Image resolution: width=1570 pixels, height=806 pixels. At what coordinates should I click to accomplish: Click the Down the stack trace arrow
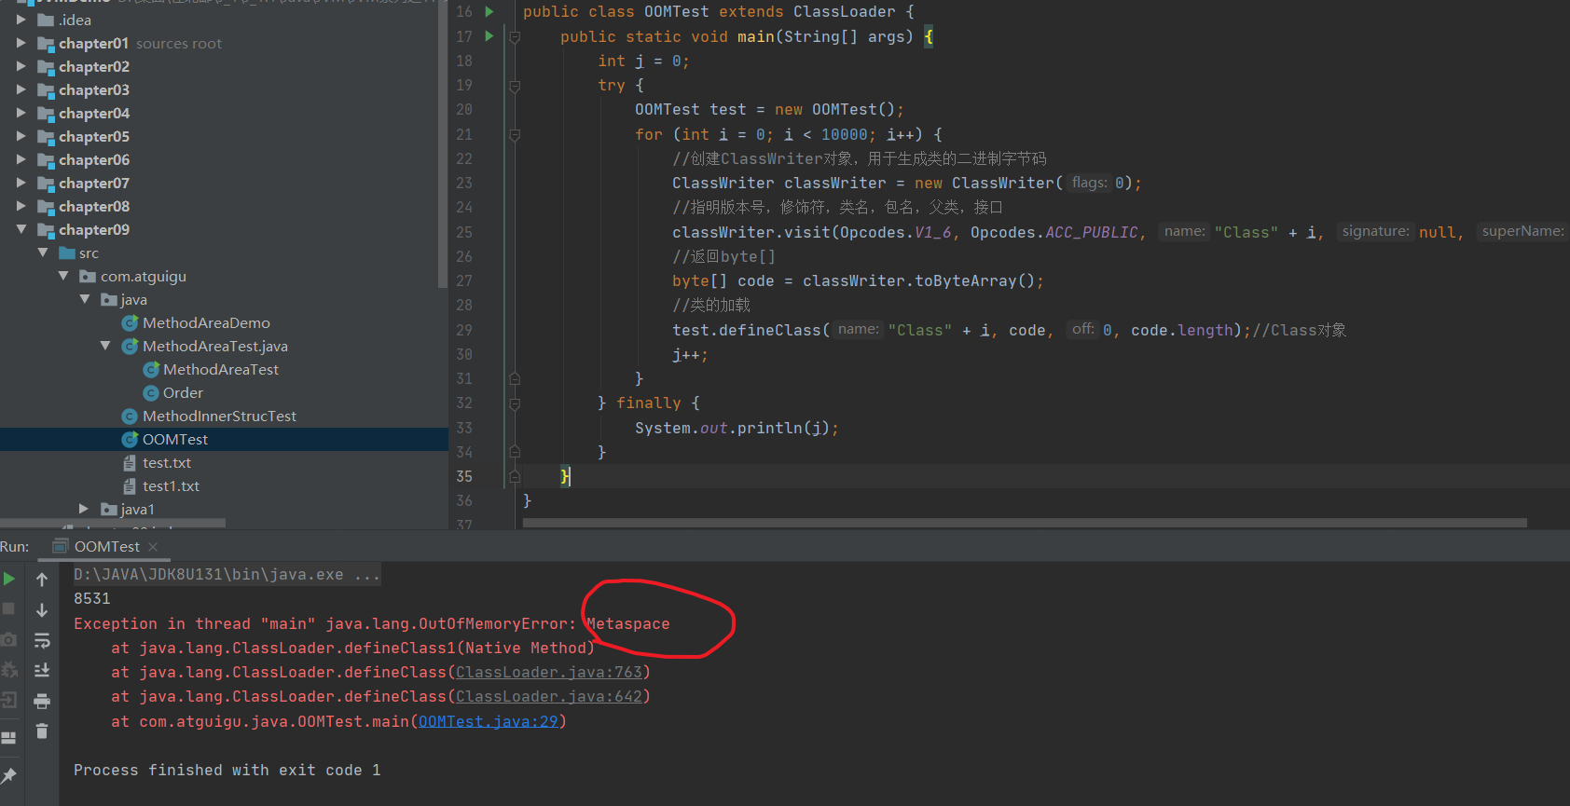pos(42,609)
